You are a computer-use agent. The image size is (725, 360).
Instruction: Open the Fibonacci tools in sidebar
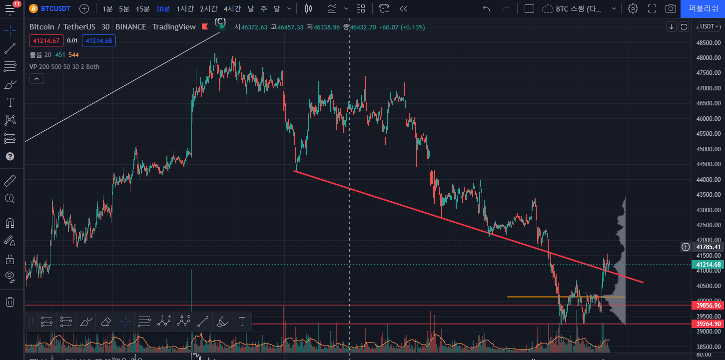coord(10,66)
